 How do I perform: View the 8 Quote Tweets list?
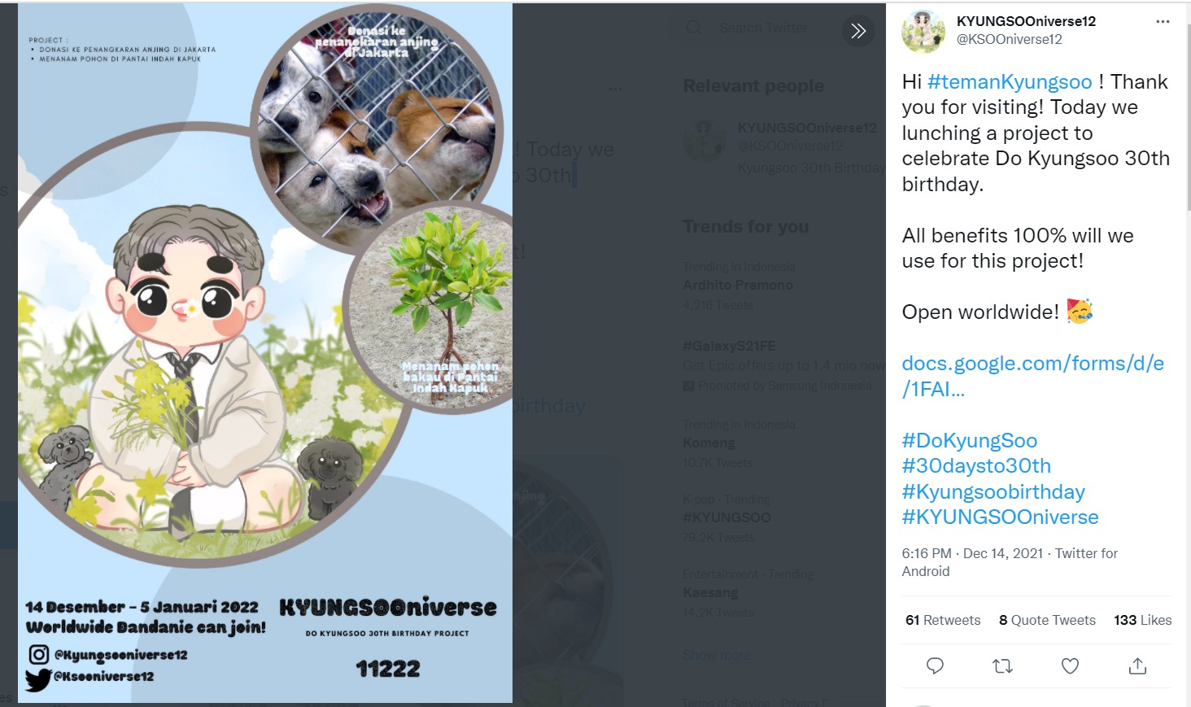click(x=1047, y=620)
